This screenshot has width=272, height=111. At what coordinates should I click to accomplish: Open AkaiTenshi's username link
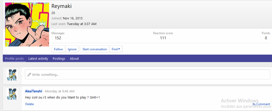point(34,91)
